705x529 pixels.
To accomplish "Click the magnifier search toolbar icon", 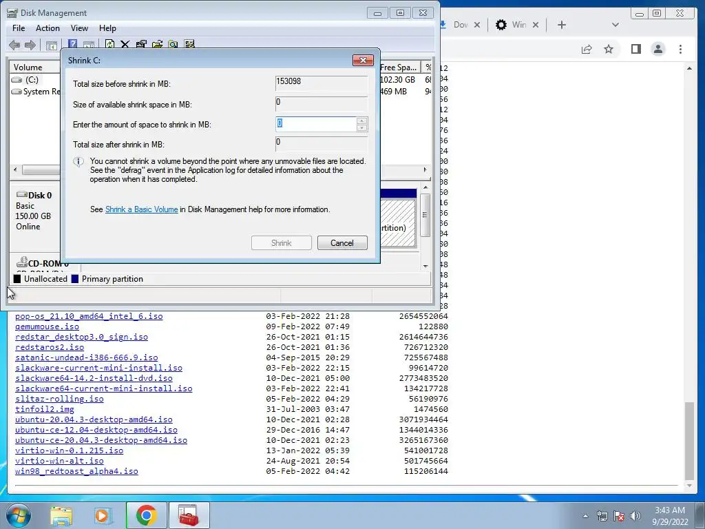I will point(173,44).
